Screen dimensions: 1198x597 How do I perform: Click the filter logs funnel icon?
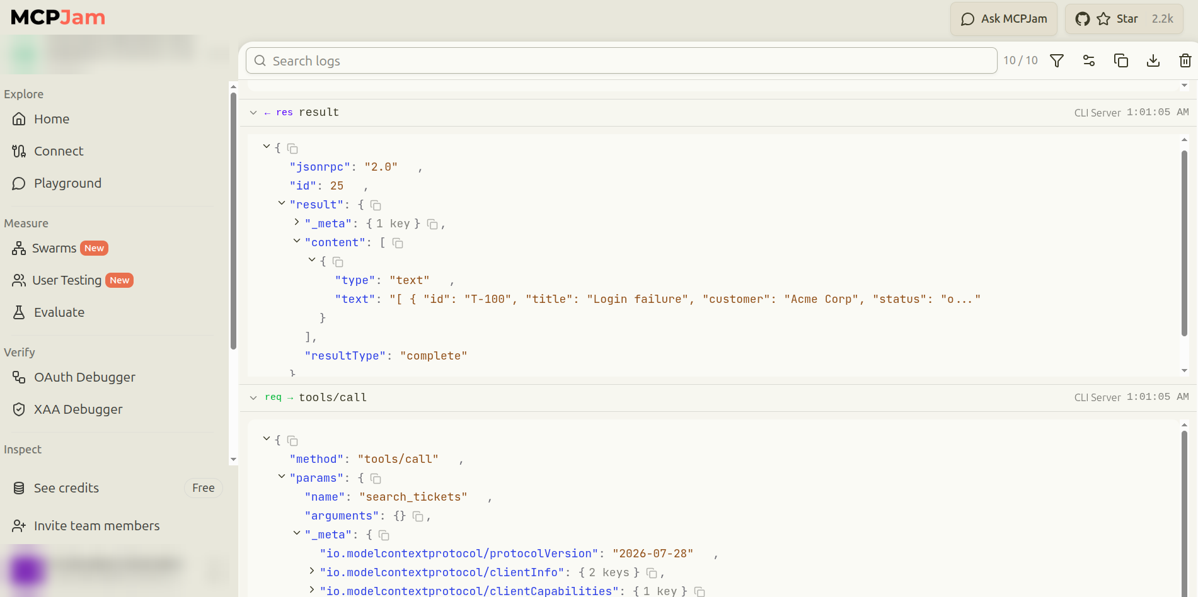1057,60
